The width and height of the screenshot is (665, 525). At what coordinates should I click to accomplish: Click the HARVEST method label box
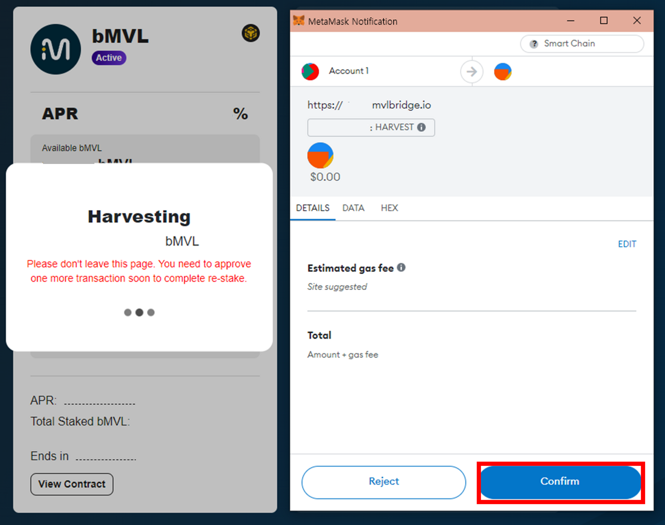371,127
